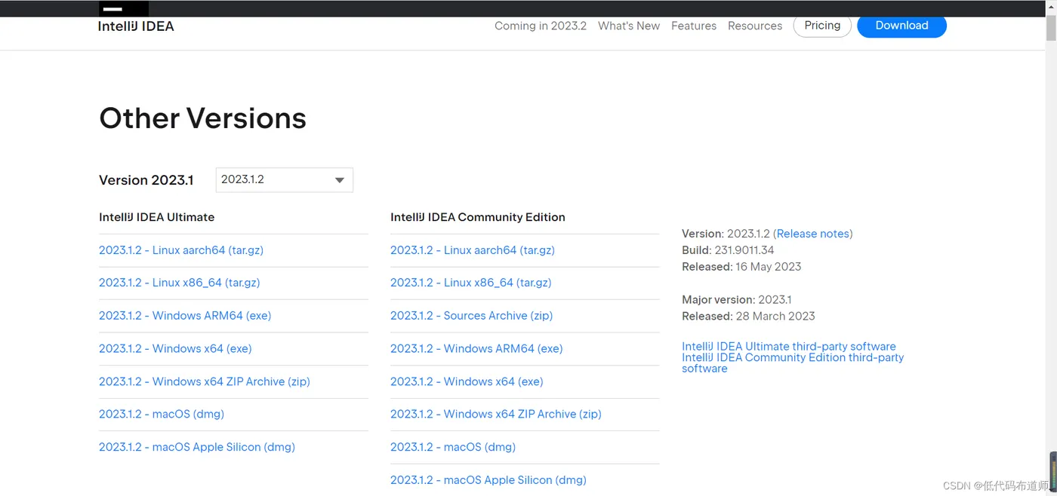
Task: Open the Resources menu
Action: [x=755, y=26]
